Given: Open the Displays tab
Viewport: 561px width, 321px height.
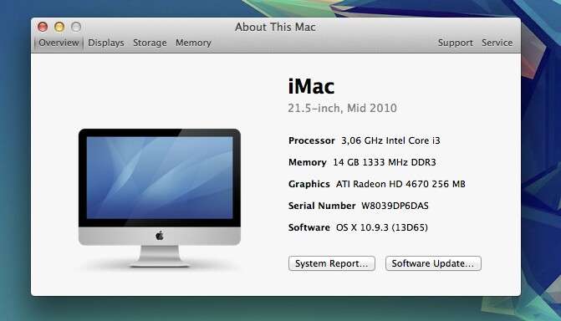Looking at the screenshot, I should 106,43.
